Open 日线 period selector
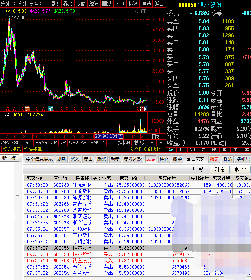 [x=156, y=136]
